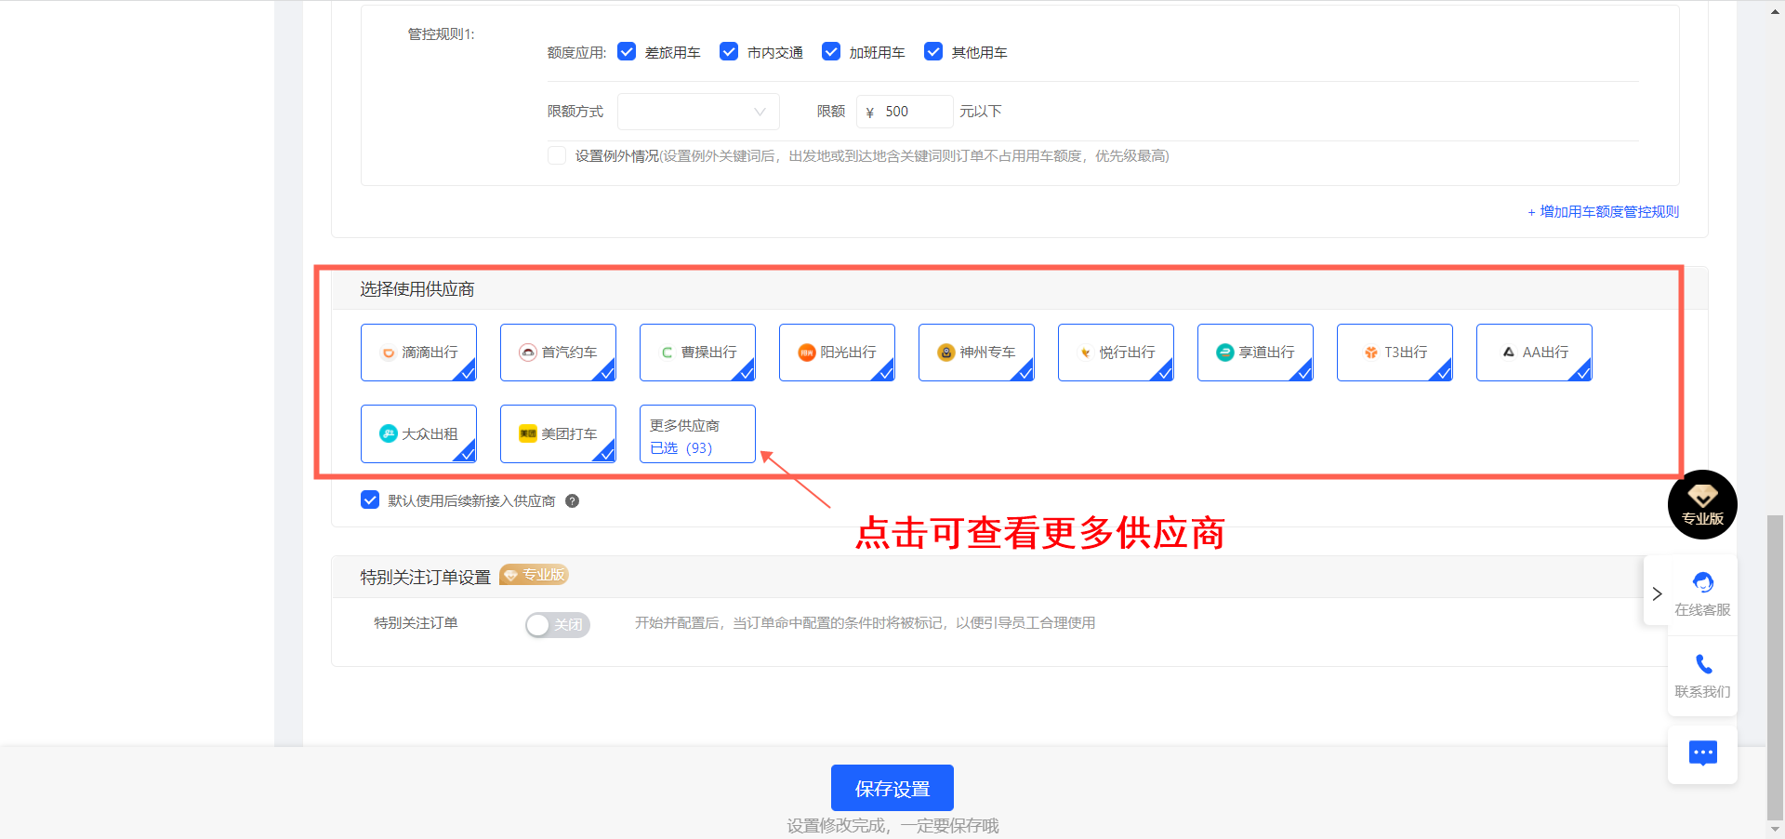Click the 美团打车 yellow logo icon
1785x839 pixels.
click(528, 433)
